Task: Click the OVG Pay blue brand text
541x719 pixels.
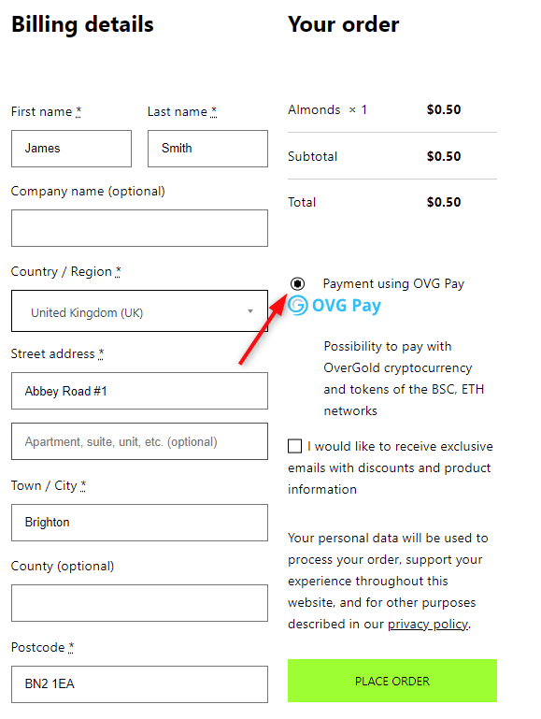Action: pyautogui.click(x=347, y=306)
